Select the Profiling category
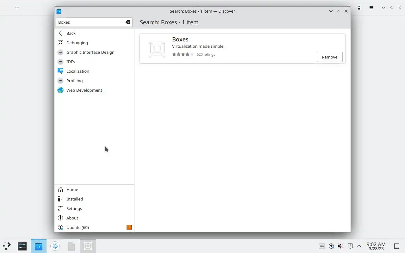This screenshot has height=253, width=405. [x=94, y=81]
